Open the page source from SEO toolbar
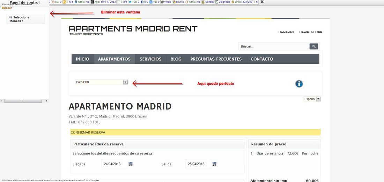The height and width of the screenshot is (182, 384). tap(178, 2)
